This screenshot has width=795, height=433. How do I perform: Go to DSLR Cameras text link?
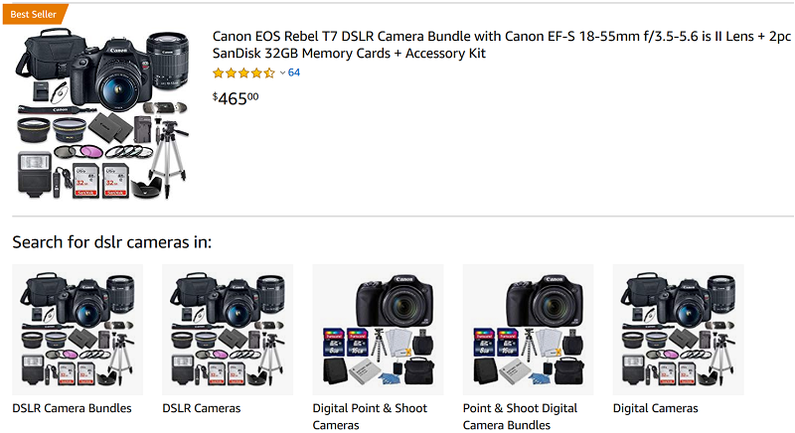202,408
